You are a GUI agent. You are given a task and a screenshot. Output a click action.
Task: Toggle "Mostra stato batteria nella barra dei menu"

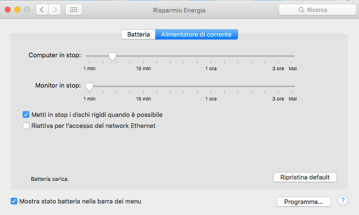tap(14, 201)
